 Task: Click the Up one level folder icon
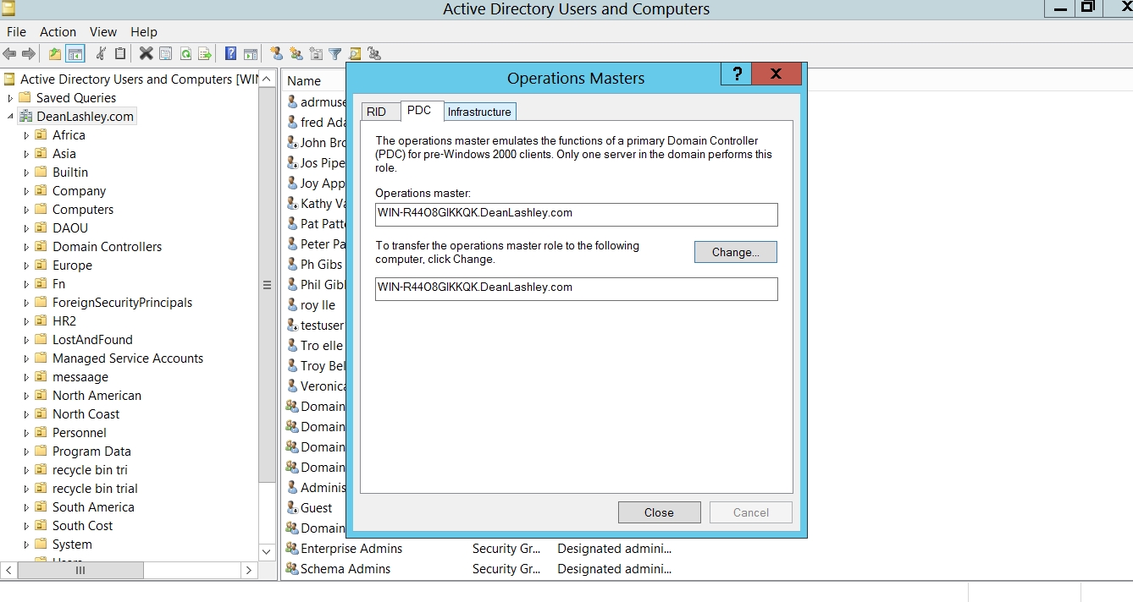click(55, 54)
